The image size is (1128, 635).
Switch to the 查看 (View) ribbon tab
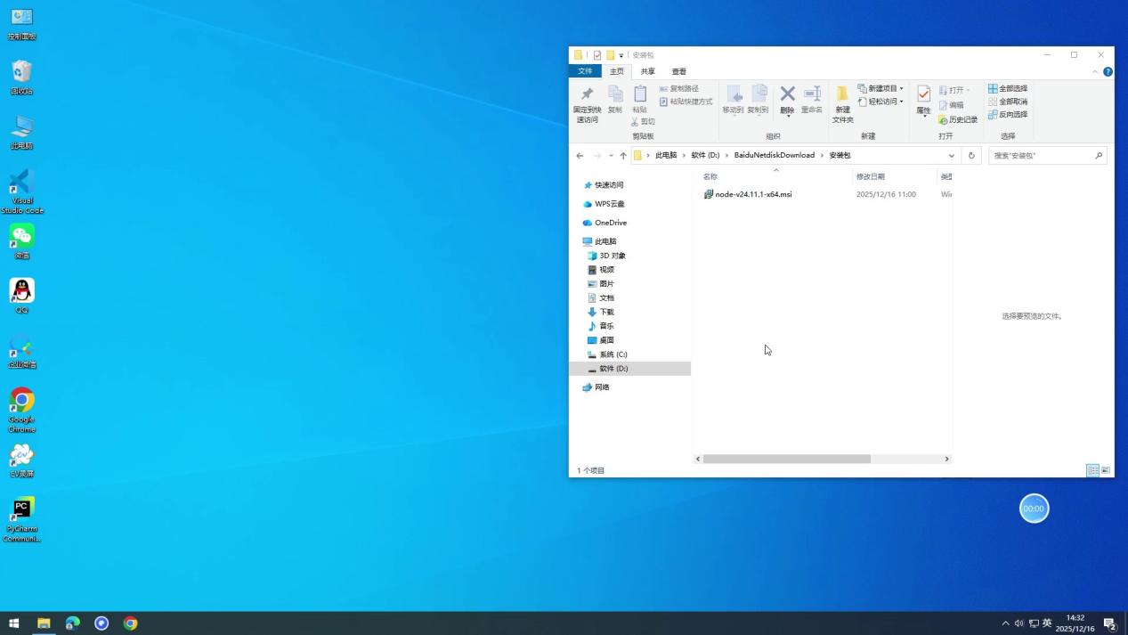pyautogui.click(x=678, y=71)
